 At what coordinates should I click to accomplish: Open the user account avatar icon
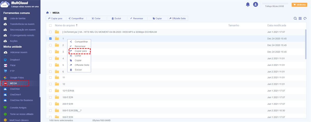[x=256, y=4]
